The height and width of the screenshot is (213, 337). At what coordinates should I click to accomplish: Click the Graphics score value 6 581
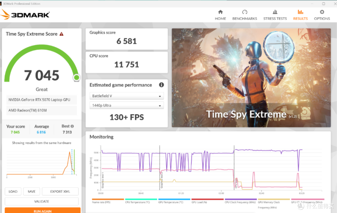click(127, 41)
